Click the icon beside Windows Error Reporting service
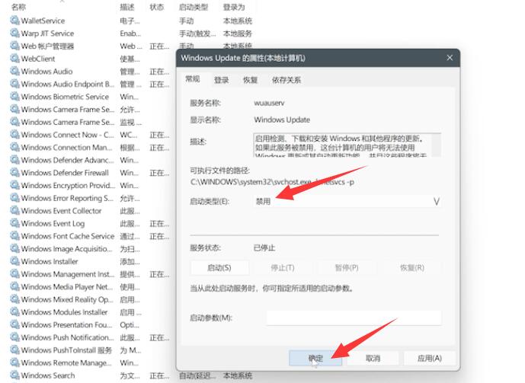 14,198
